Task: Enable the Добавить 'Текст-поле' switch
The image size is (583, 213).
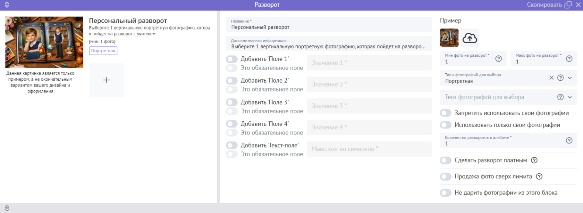Action: pyautogui.click(x=232, y=146)
